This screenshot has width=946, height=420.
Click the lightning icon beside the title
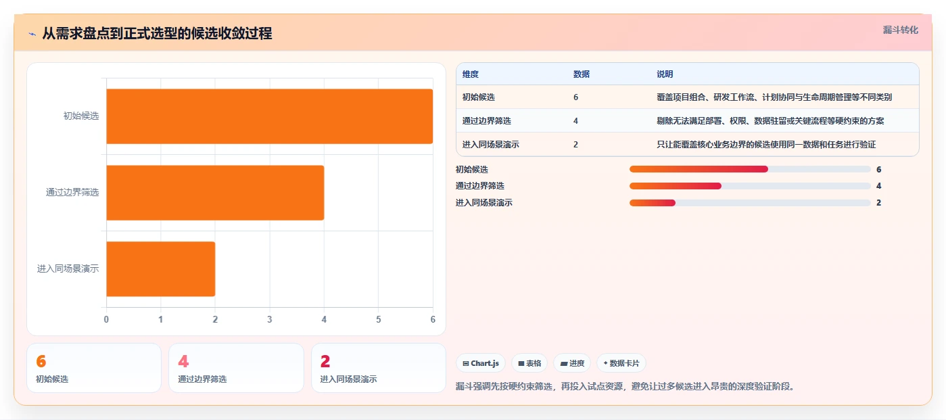(32, 33)
